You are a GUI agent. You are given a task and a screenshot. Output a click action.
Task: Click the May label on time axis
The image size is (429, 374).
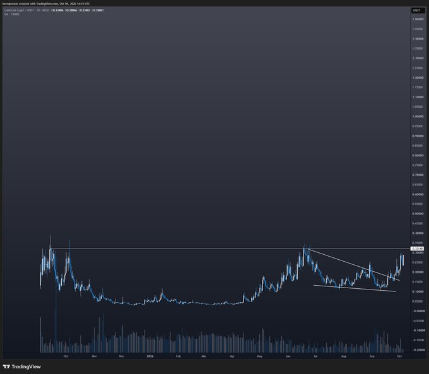pos(260,356)
